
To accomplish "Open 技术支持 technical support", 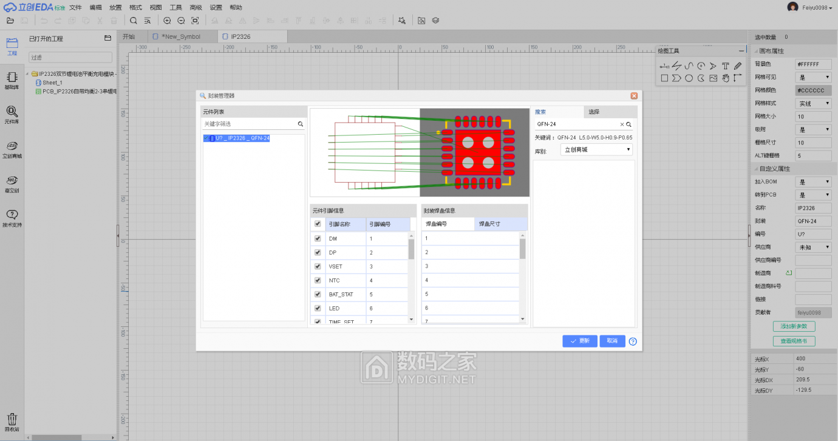I will [12, 218].
